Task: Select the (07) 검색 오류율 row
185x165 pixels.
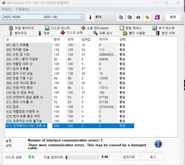Action: tap(70, 69)
